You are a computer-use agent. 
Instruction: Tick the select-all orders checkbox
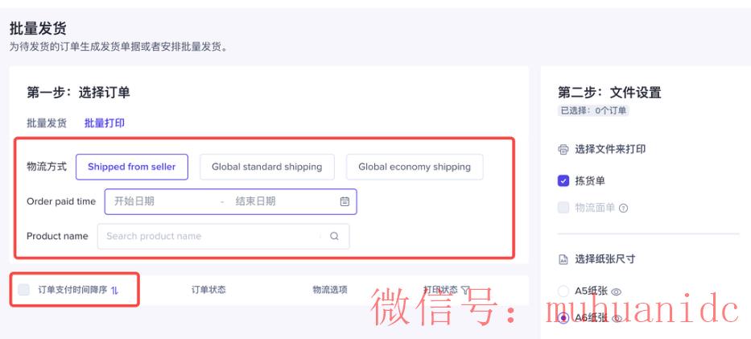[23, 290]
